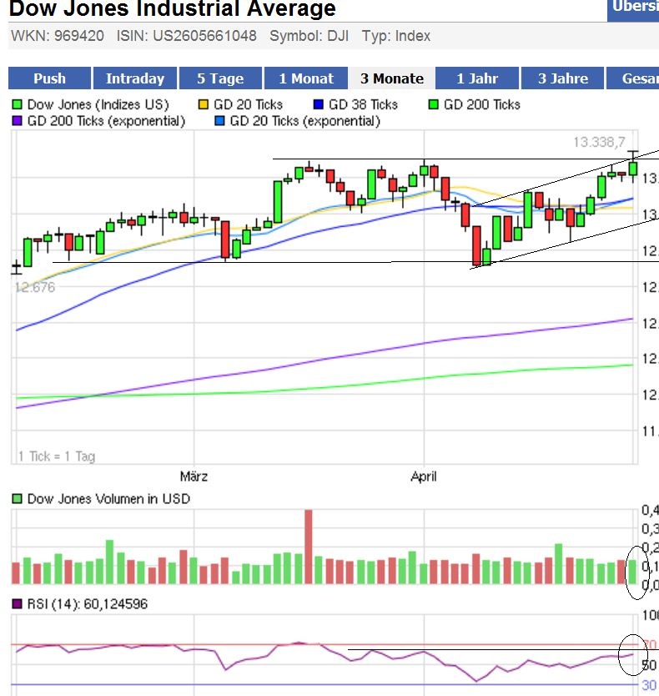Viewport: 659px width, 696px height.
Task: Click the Dow Jones (Indizes US) legend label
Action: click(98, 105)
